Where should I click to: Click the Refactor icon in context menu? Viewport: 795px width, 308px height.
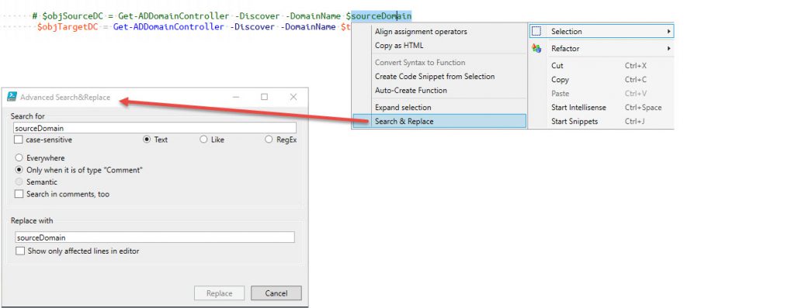tap(536, 49)
